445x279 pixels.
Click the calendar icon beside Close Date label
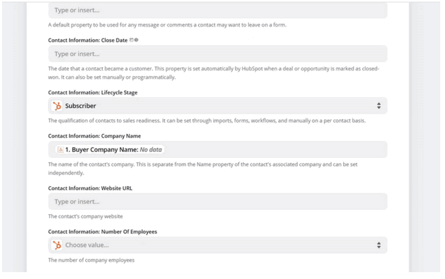point(131,40)
